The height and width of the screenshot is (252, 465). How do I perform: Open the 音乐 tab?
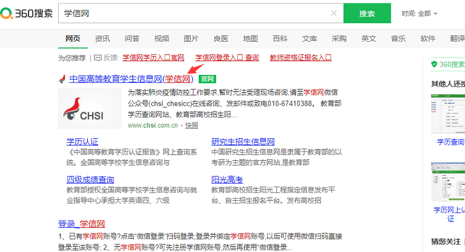pyautogui.click(x=398, y=39)
